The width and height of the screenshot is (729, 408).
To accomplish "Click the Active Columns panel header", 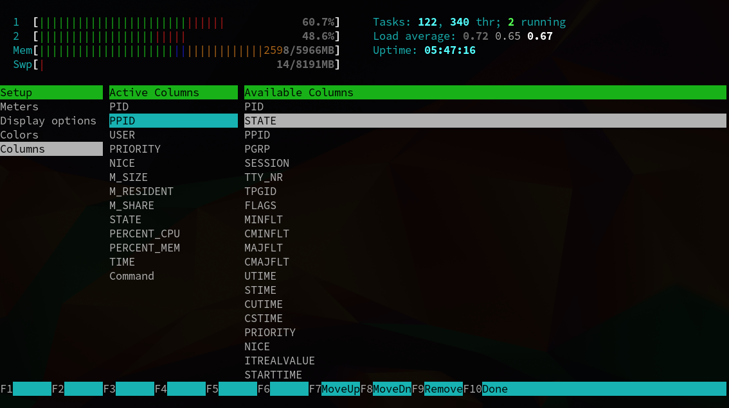I will click(174, 92).
